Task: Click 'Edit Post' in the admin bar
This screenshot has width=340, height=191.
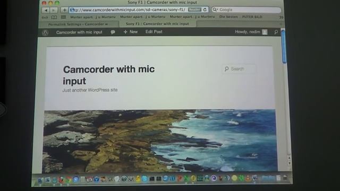Action: pos(154,32)
